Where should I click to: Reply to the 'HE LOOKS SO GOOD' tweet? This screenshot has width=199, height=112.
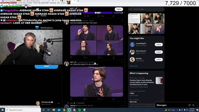tap(71, 99)
